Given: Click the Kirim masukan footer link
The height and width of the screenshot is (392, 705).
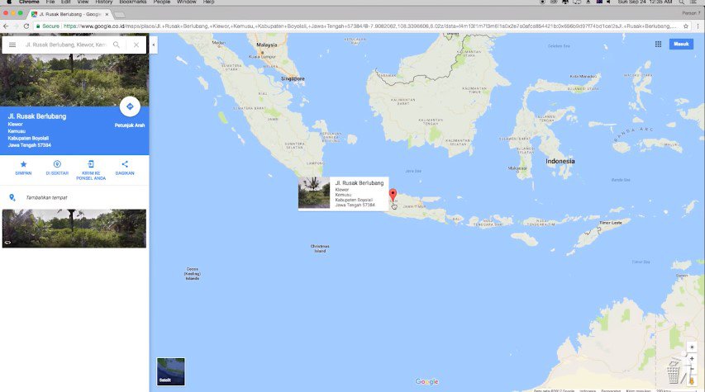Looking at the screenshot, I should (638, 390).
